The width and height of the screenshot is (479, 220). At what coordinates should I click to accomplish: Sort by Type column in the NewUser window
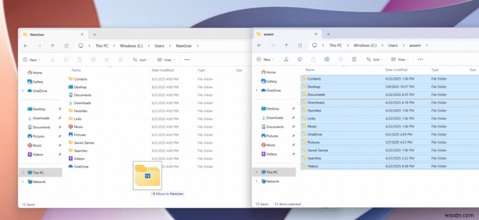[x=201, y=70]
